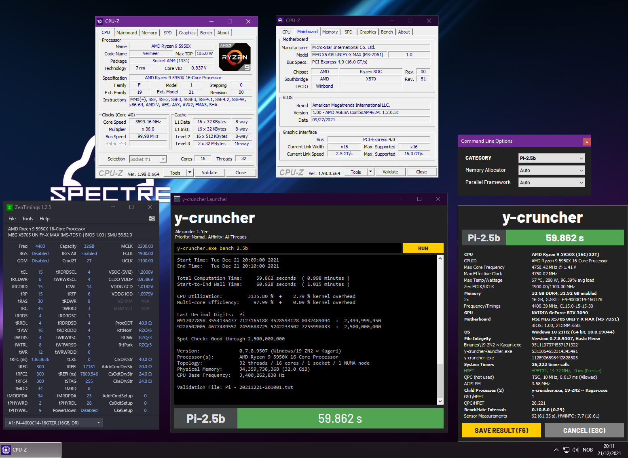Open the Parallel Framework dropdown

[552, 182]
